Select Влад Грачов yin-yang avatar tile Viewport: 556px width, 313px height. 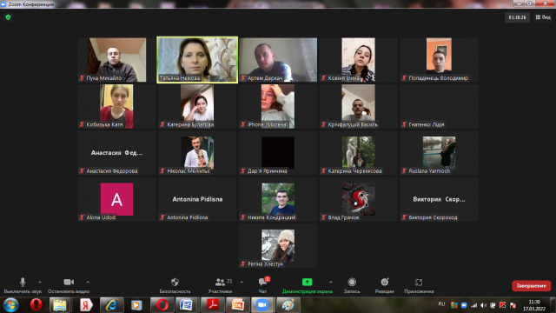tap(359, 199)
